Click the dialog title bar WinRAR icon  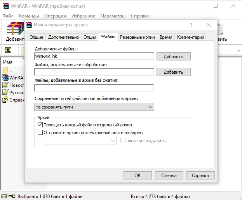(x=29, y=25)
